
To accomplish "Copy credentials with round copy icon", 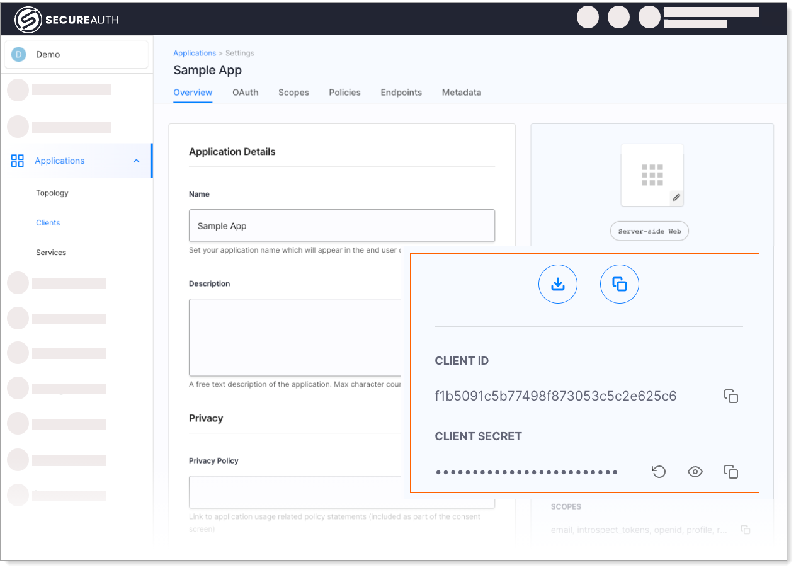I will (620, 284).
